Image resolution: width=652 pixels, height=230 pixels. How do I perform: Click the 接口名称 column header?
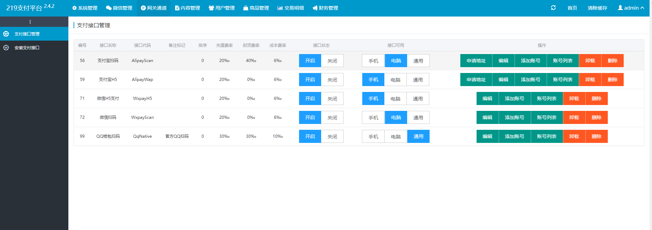pyautogui.click(x=108, y=45)
